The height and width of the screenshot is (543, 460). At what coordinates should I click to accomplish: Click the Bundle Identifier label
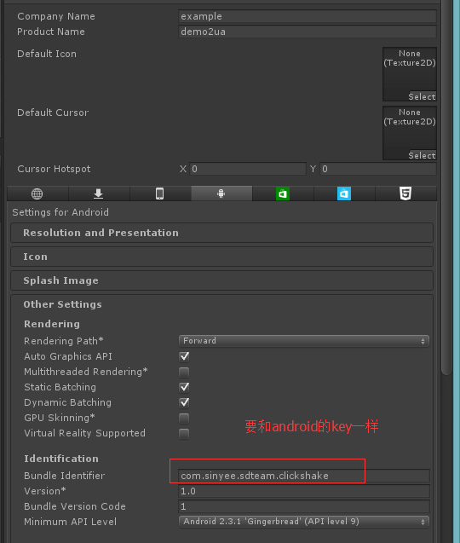point(65,476)
